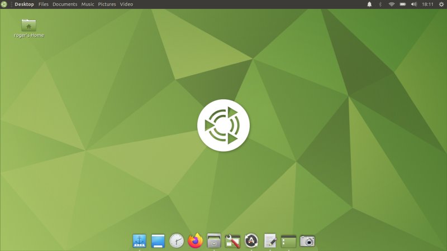
Task: Open the text editor from the dock
Action: [270, 241]
